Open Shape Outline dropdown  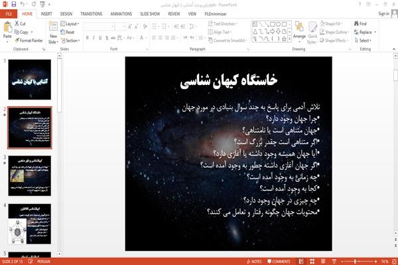point(335,32)
